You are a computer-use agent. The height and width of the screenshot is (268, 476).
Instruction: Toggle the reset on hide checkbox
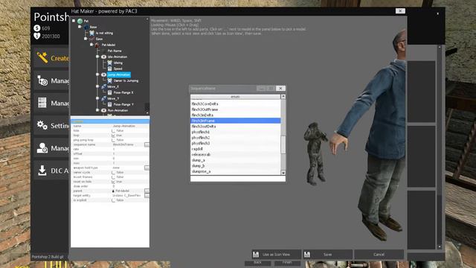[113, 182]
